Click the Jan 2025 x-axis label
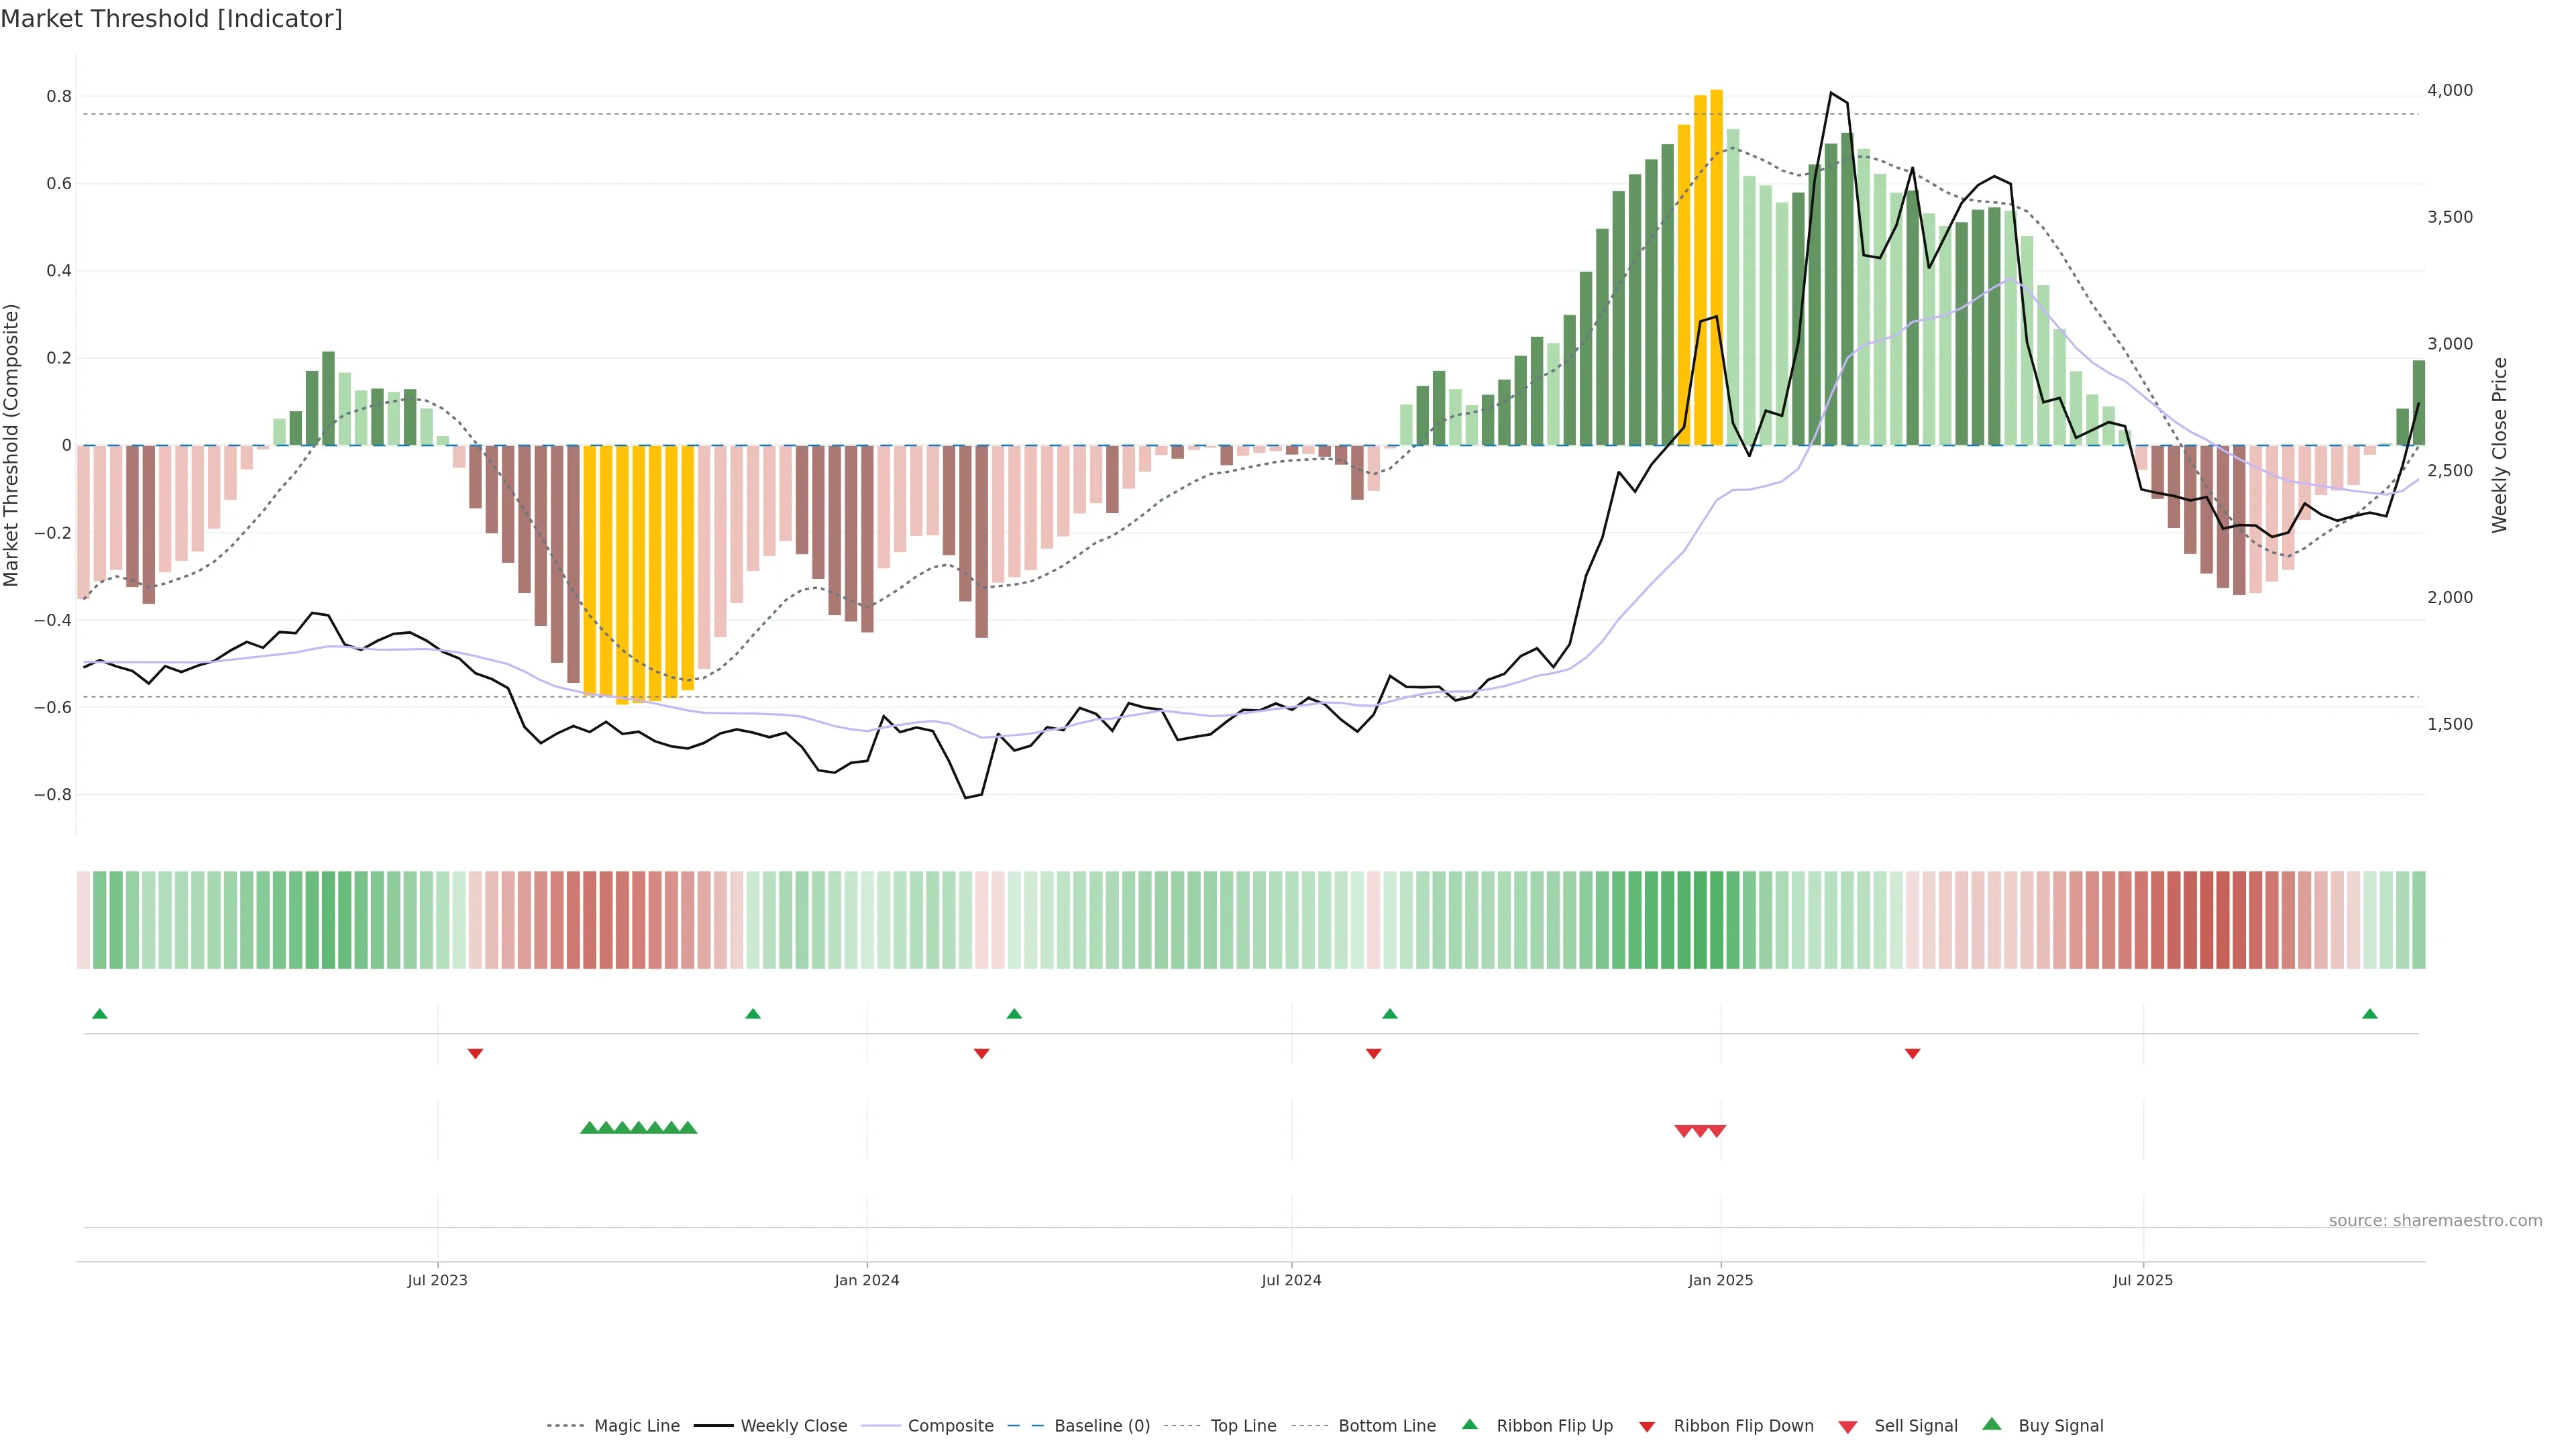This screenshot has width=2576, height=1449. pos(1720,1280)
